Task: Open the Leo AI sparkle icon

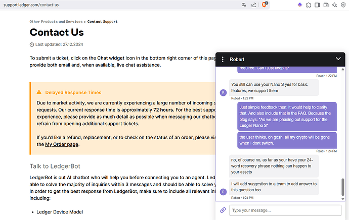Action: coord(334,5)
